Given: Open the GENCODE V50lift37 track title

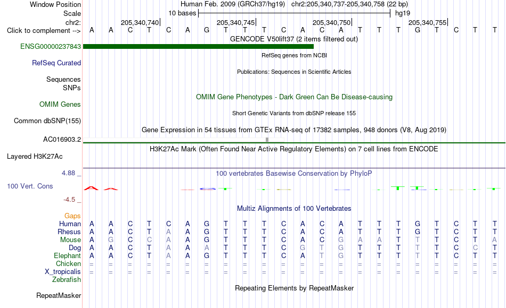Looking at the screenshot, I should [x=294, y=39].
